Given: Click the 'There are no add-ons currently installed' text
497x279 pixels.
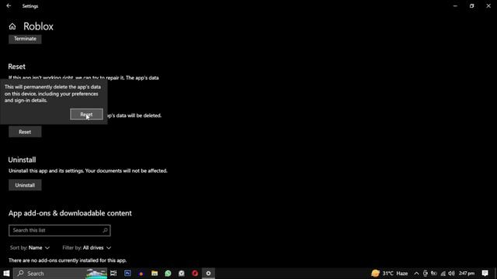Looking at the screenshot, I should click(x=68, y=260).
